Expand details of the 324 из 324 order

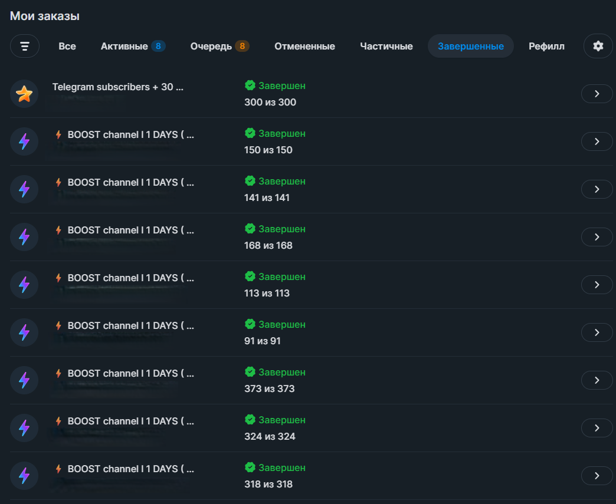[597, 428]
